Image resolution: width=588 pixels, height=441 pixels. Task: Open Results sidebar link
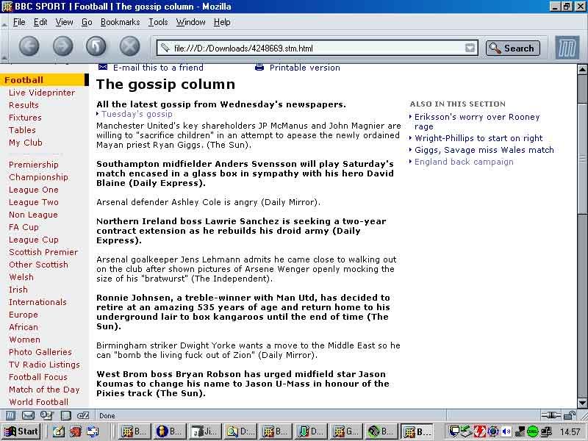[24, 105]
